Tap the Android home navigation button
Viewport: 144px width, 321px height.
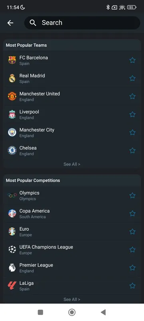72,312
